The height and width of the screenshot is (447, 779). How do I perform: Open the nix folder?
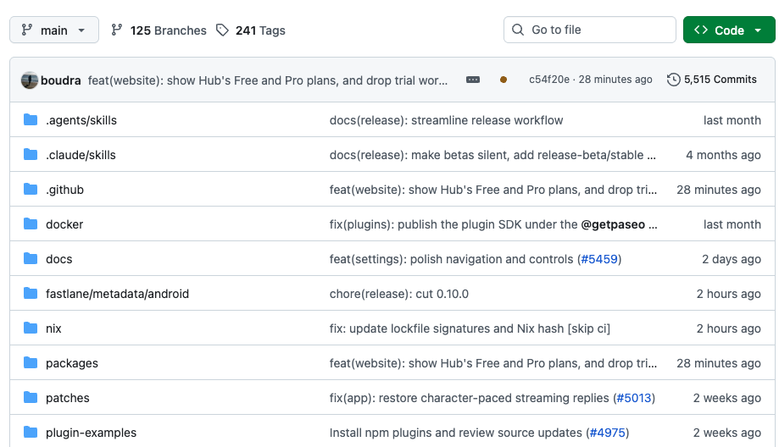[x=53, y=328]
